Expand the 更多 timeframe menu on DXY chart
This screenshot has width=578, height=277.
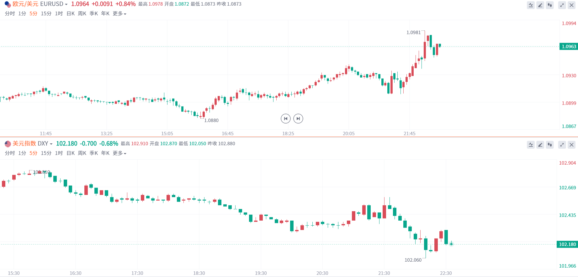pyautogui.click(x=119, y=153)
